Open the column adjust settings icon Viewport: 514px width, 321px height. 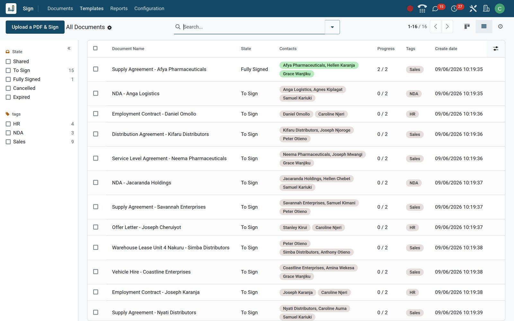[496, 48]
